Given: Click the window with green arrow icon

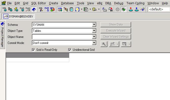Looking at the screenshot, I should (x=60, y=9).
